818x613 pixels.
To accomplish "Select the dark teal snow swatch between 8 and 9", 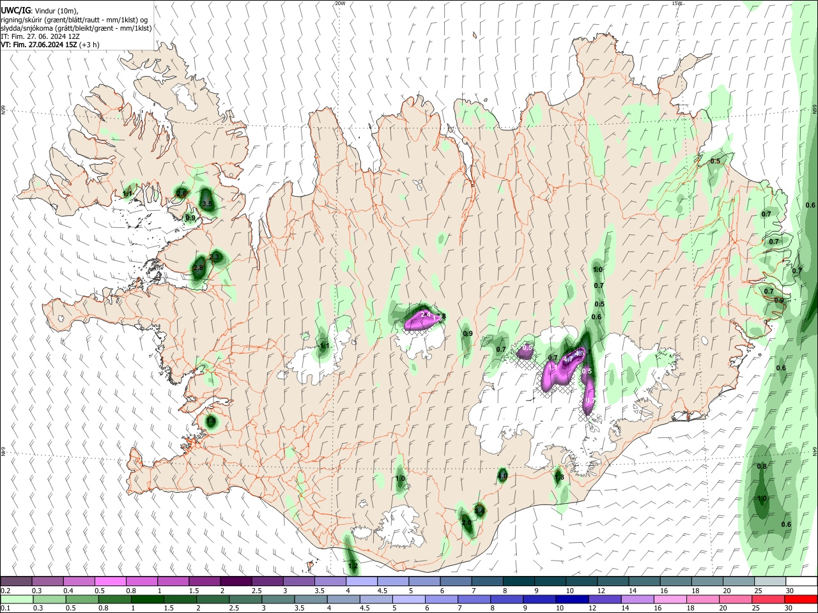I will pyautogui.click(x=518, y=582).
